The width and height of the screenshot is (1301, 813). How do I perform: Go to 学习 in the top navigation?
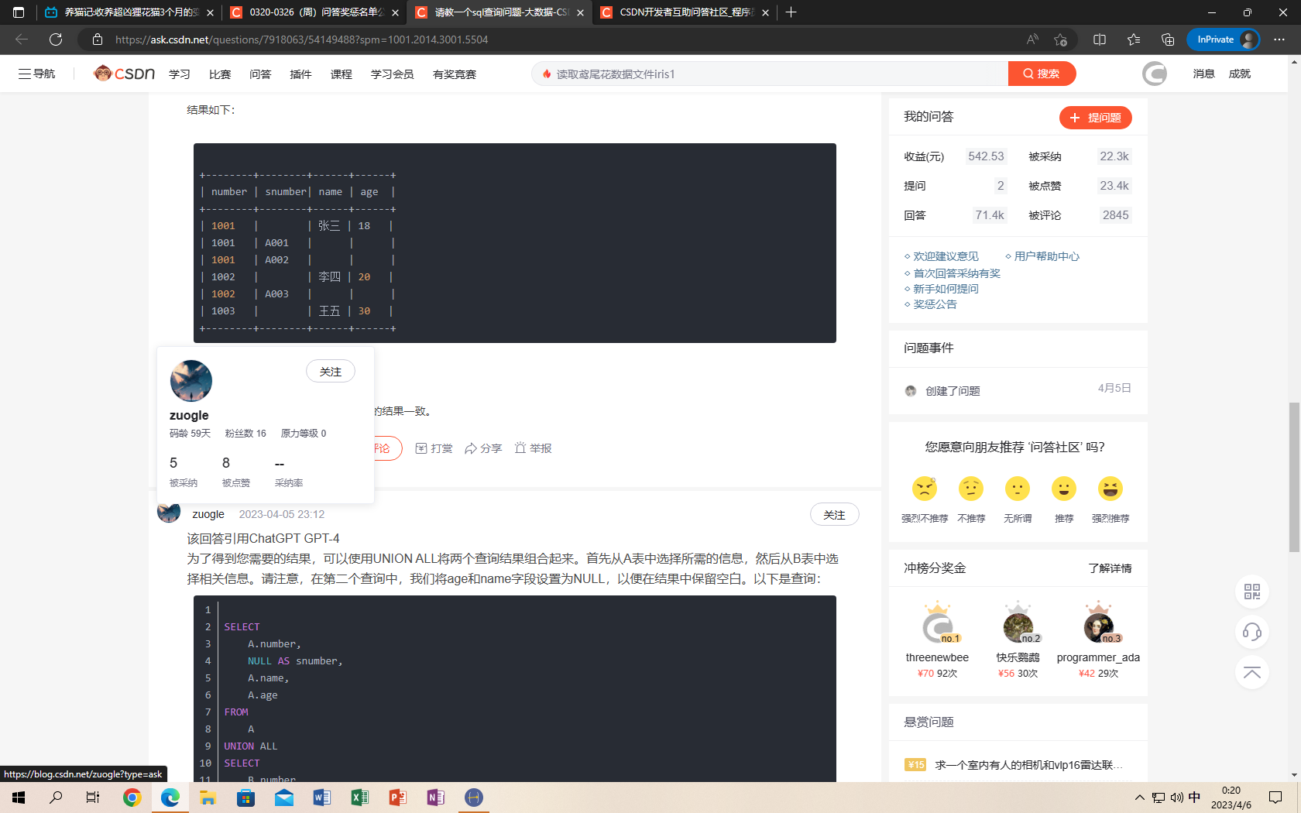(x=180, y=74)
